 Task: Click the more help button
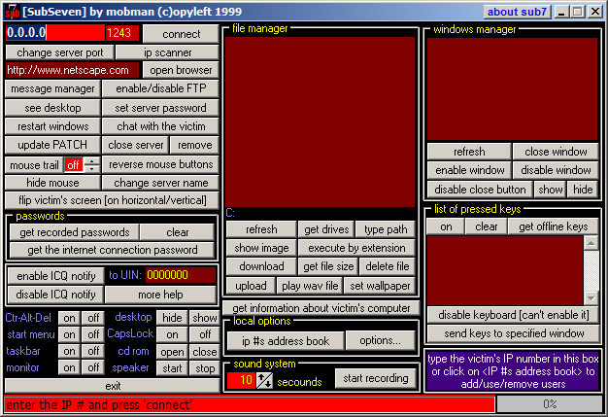[x=160, y=295]
